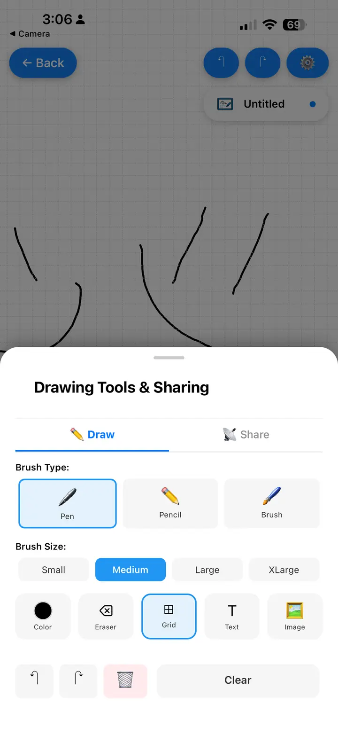The height and width of the screenshot is (735, 338).
Task: Choose the Text tool
Action: click(x=232, y=616)
